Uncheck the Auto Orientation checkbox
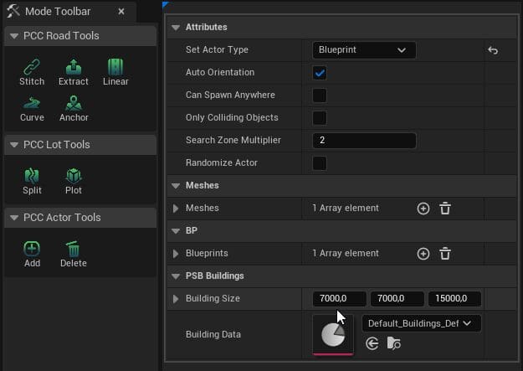This screenshot has height=371, width=523. 320,73
